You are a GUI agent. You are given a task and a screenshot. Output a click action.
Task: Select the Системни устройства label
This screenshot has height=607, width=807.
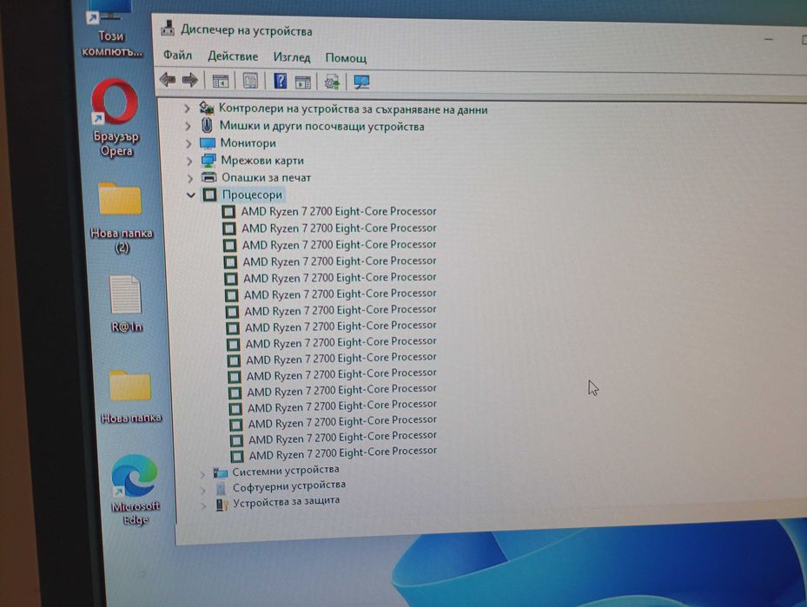[x=285, y=471]
